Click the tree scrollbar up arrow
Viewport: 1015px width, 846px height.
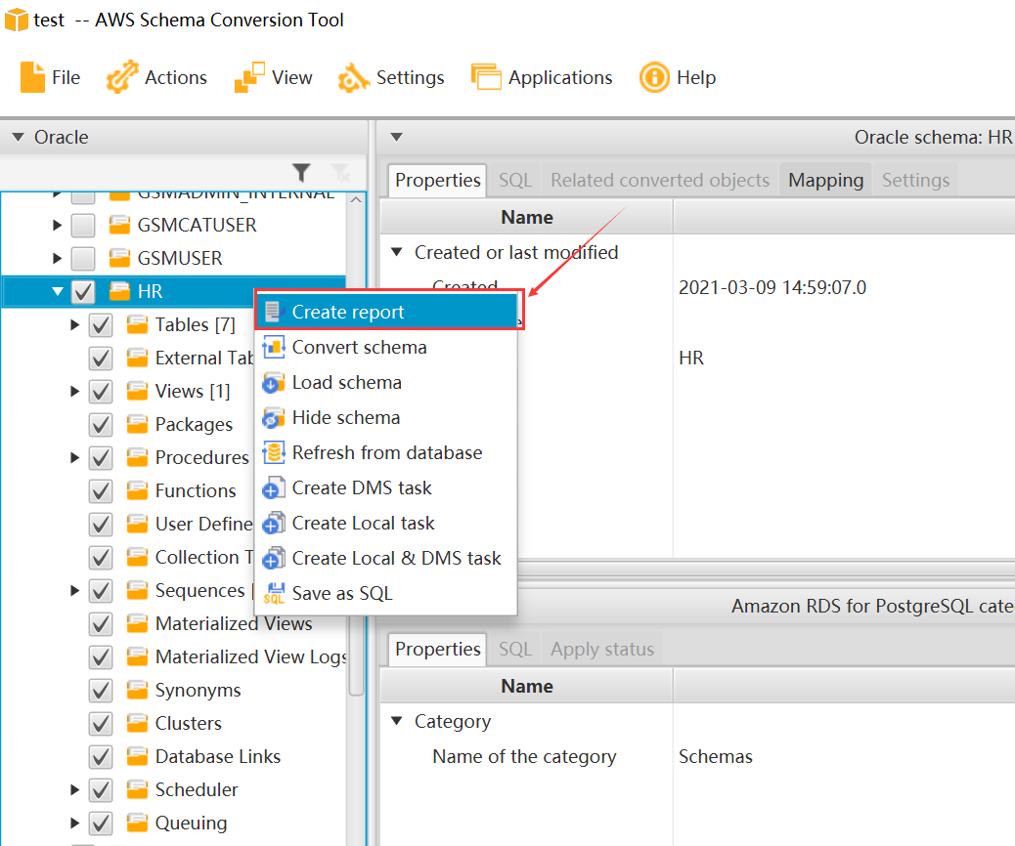click(356, 200)
